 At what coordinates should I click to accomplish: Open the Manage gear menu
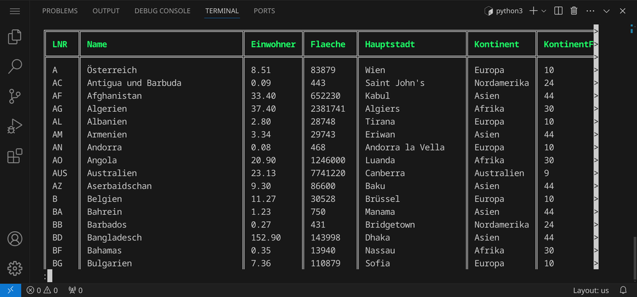coord(15,268)
